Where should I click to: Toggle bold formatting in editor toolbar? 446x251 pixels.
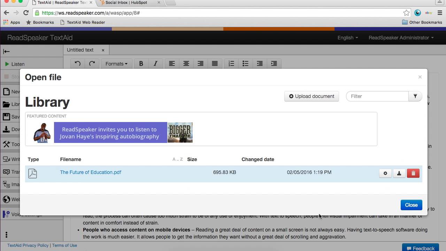pos(141,64)
